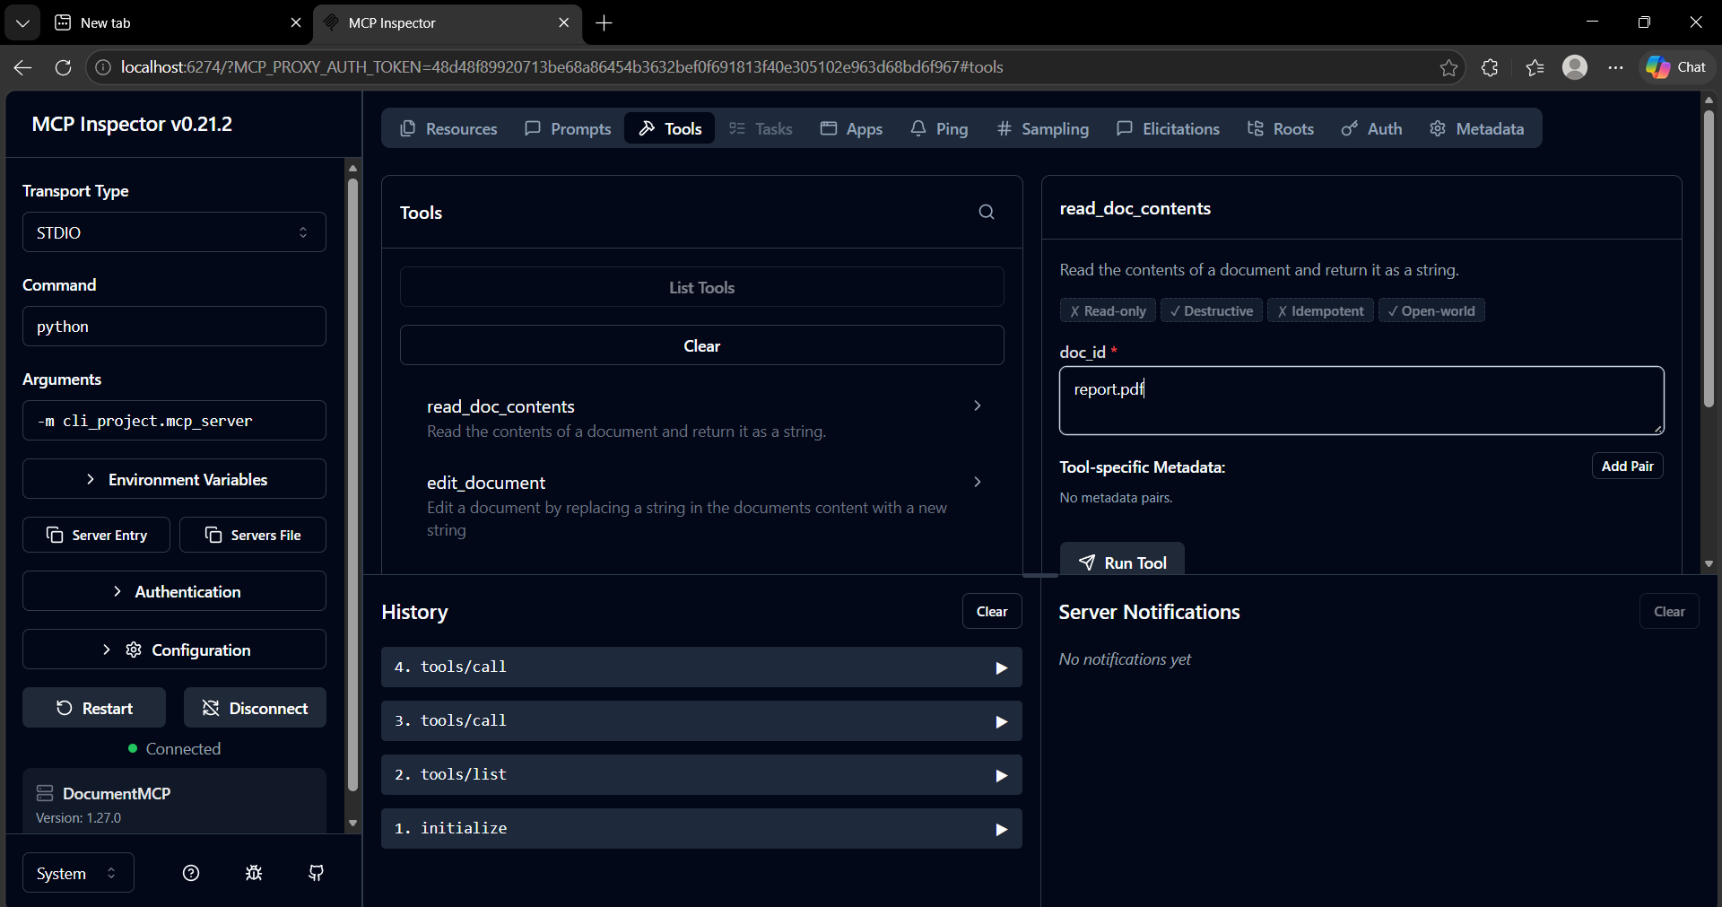Viewport: 1722px width, 907px height.
Task: Click the Metadata gear icon
Action: coord(1439,128)
